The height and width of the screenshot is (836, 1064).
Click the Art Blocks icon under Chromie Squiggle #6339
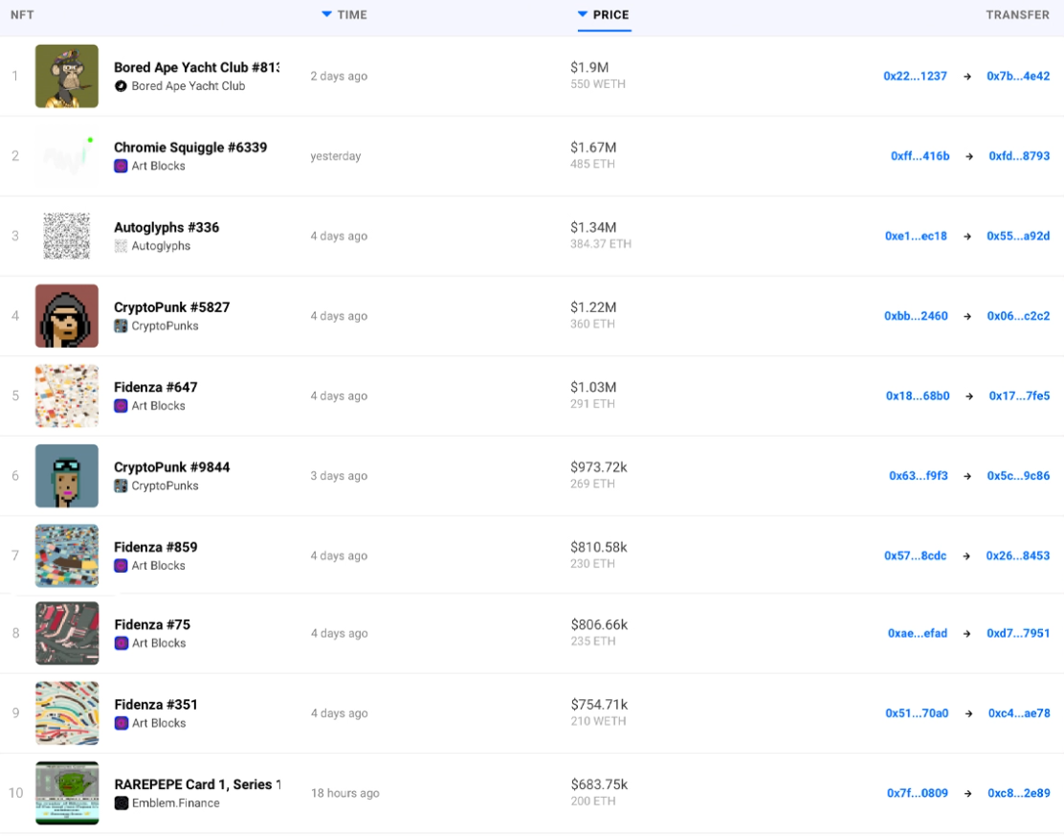[121, 166]
